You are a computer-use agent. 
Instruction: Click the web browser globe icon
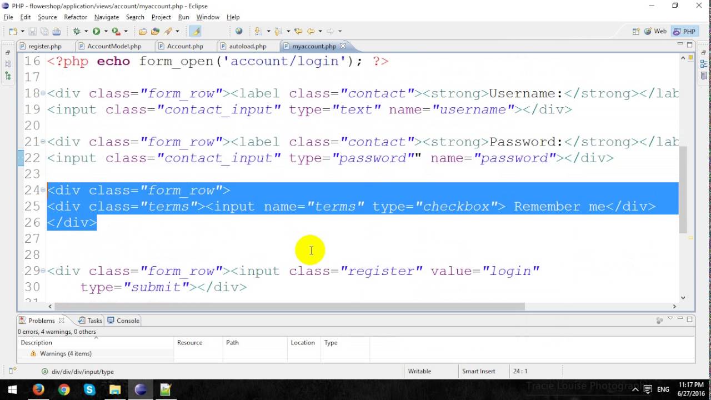tap(239, 32)
